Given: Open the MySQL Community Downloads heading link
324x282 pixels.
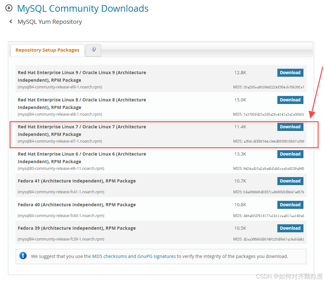Looking at the screenshot, I should (x=83, y=9).
